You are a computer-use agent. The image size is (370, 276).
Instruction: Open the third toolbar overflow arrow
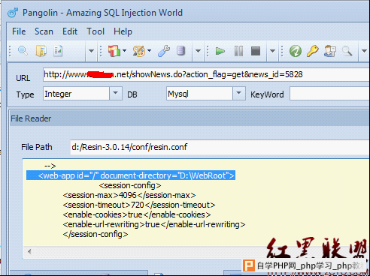coord(272,51)
